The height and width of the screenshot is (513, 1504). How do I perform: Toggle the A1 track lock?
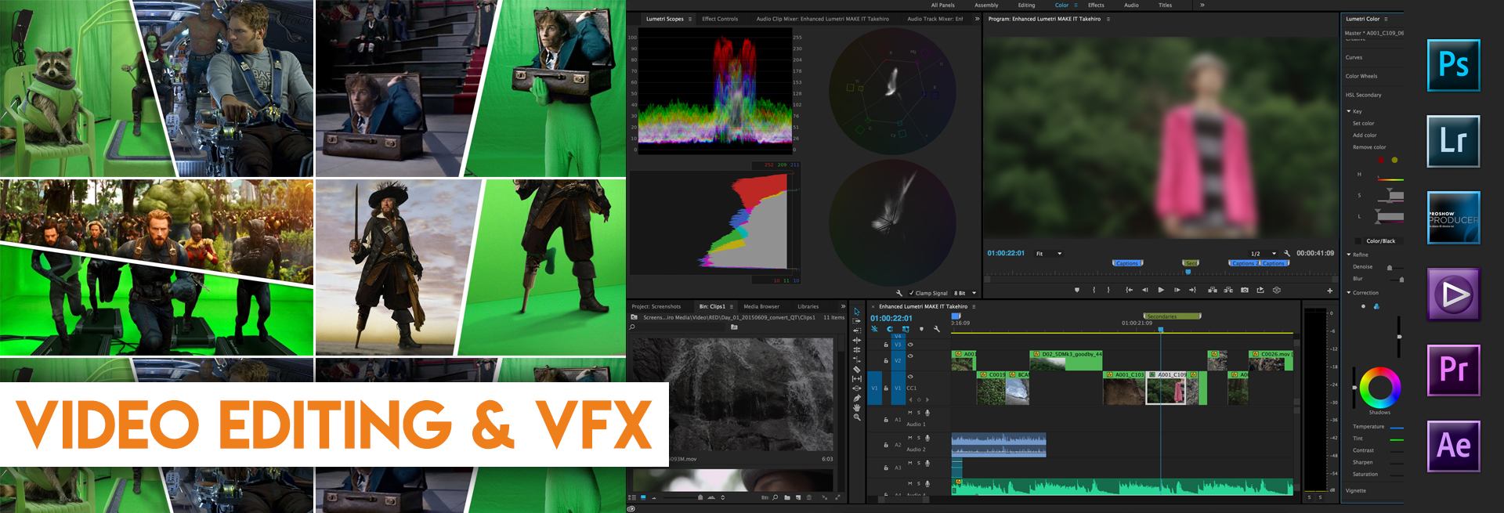[886, 420]
